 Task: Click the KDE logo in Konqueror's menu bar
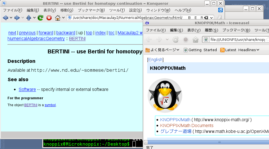220,10
